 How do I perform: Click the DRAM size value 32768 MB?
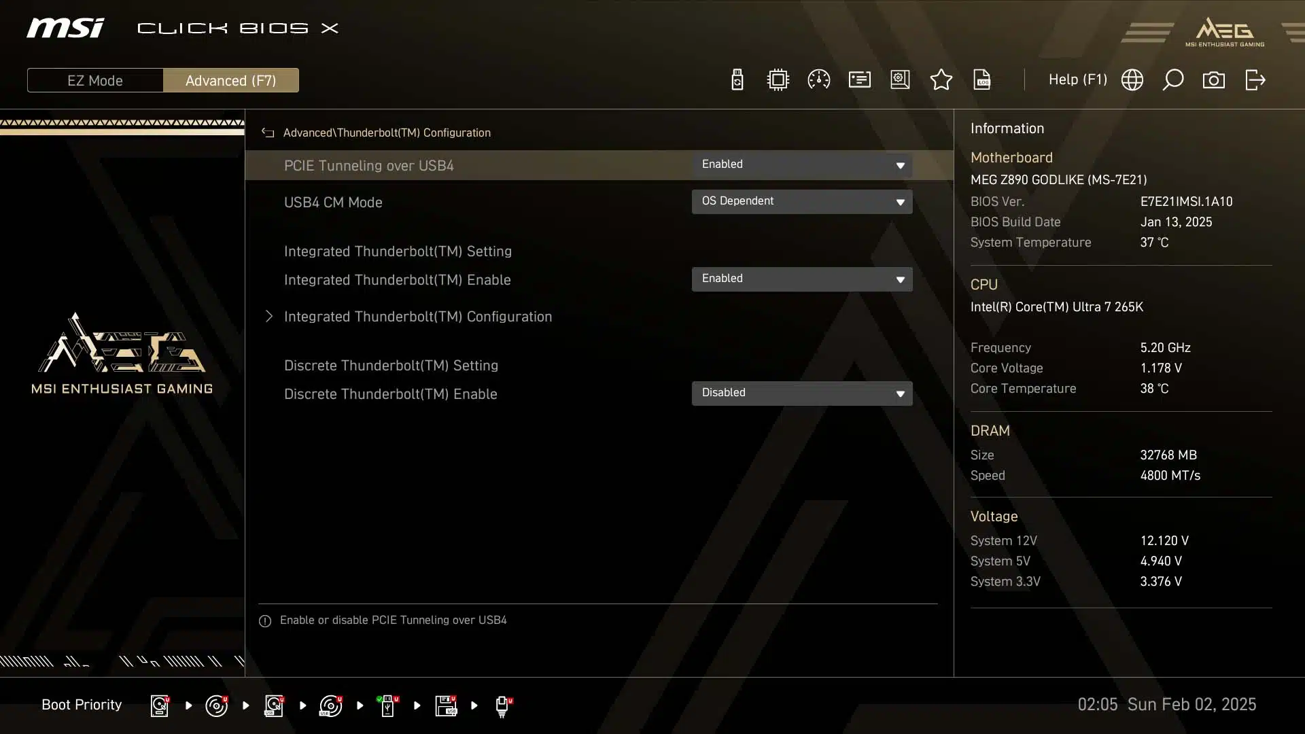click(1168, 455)
